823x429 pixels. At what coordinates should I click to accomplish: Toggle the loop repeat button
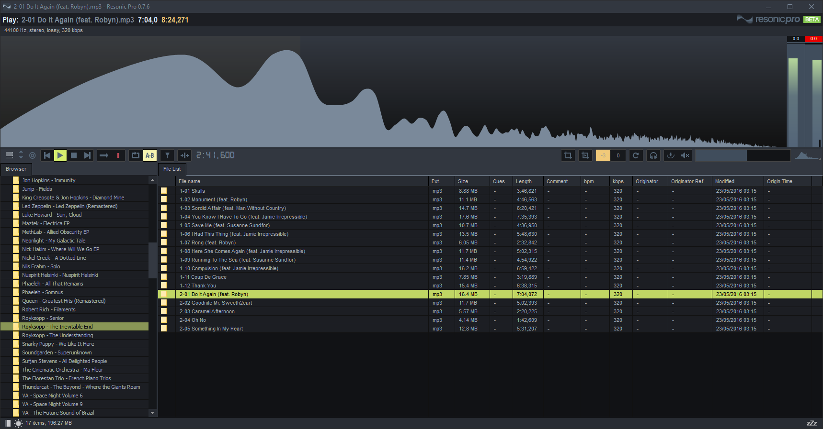(x=136, y=155)
